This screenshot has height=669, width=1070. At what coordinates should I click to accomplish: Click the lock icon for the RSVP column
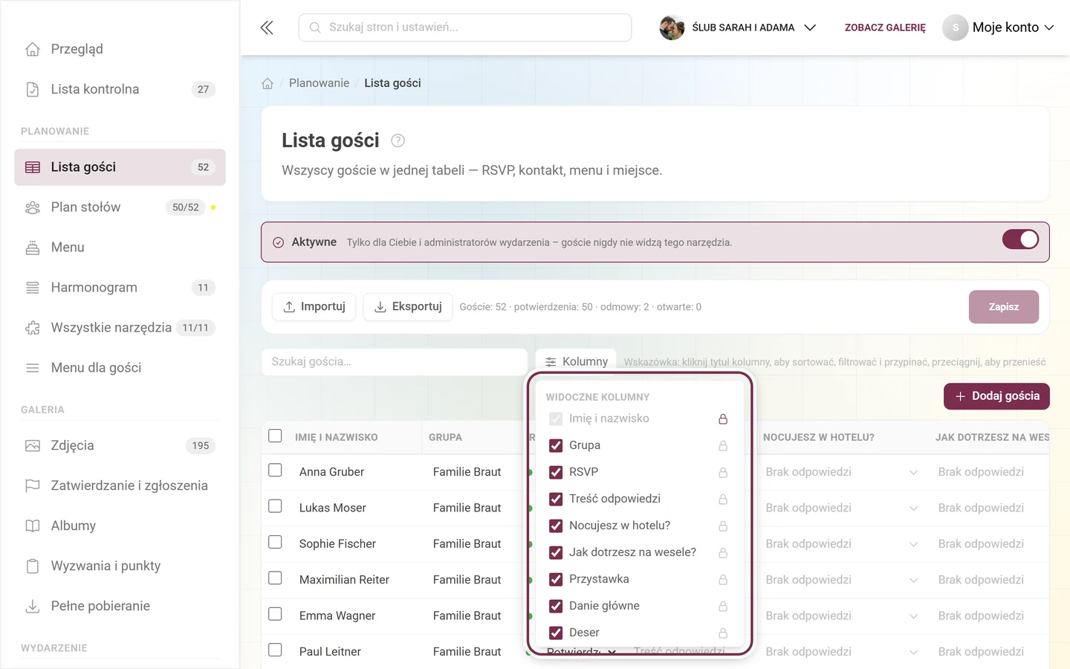pyautogui.click(x=723, y=473)
